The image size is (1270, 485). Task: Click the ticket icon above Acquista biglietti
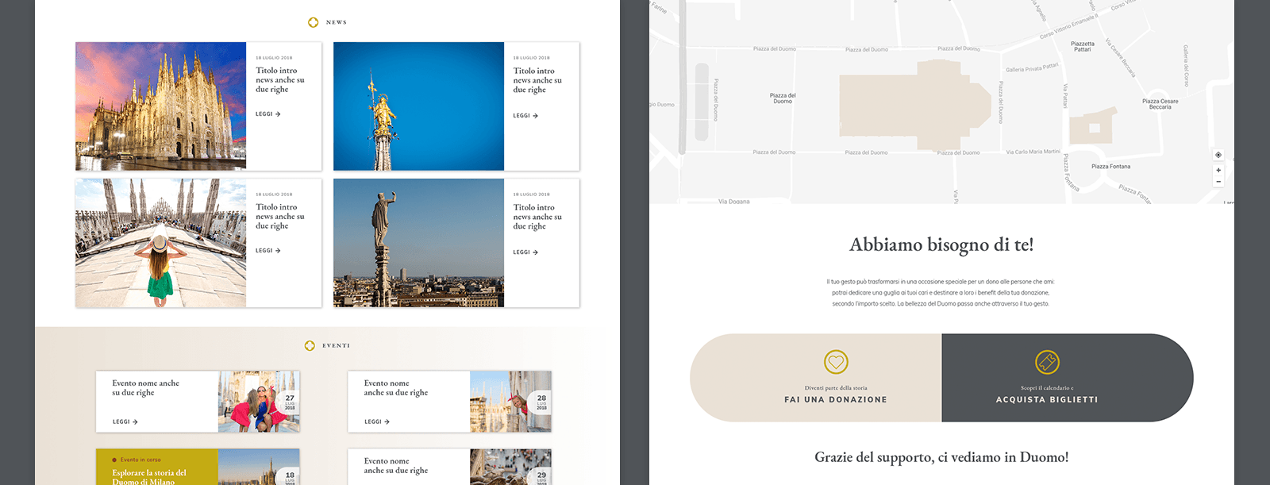(x=1047, y=362)
